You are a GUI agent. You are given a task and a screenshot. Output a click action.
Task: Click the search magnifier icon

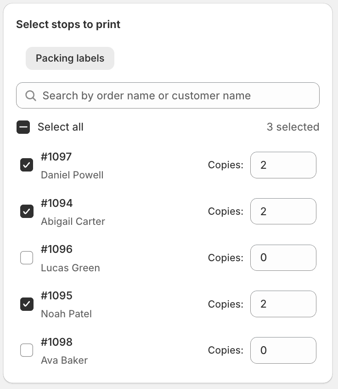tap(31, 96)
